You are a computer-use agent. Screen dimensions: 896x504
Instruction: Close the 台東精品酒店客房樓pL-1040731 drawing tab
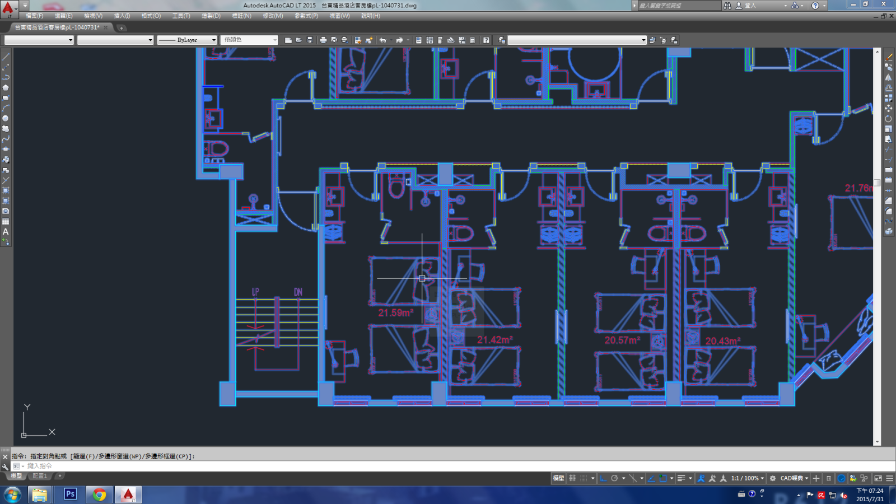tap(105, 27)
